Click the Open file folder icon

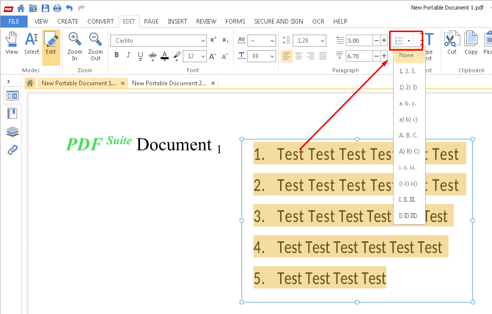click(33, 8)
